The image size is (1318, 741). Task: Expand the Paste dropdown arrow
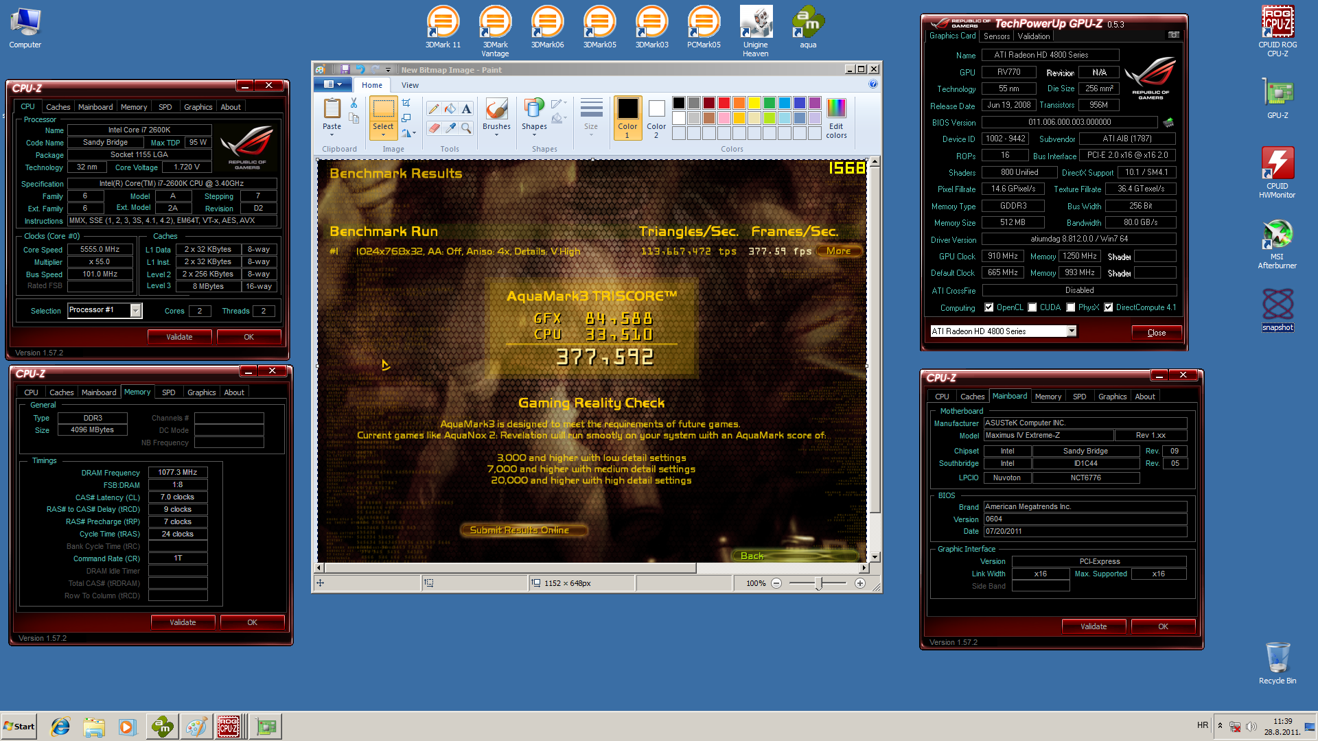(332, 135)
